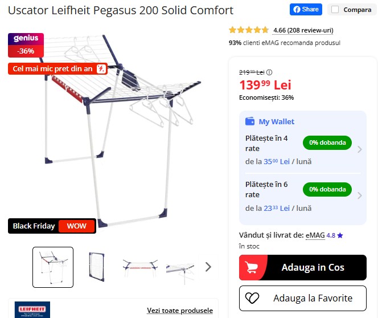The image size is (378, 318).
Task: Click the five-star rating icons
Action: pos(249,30)
